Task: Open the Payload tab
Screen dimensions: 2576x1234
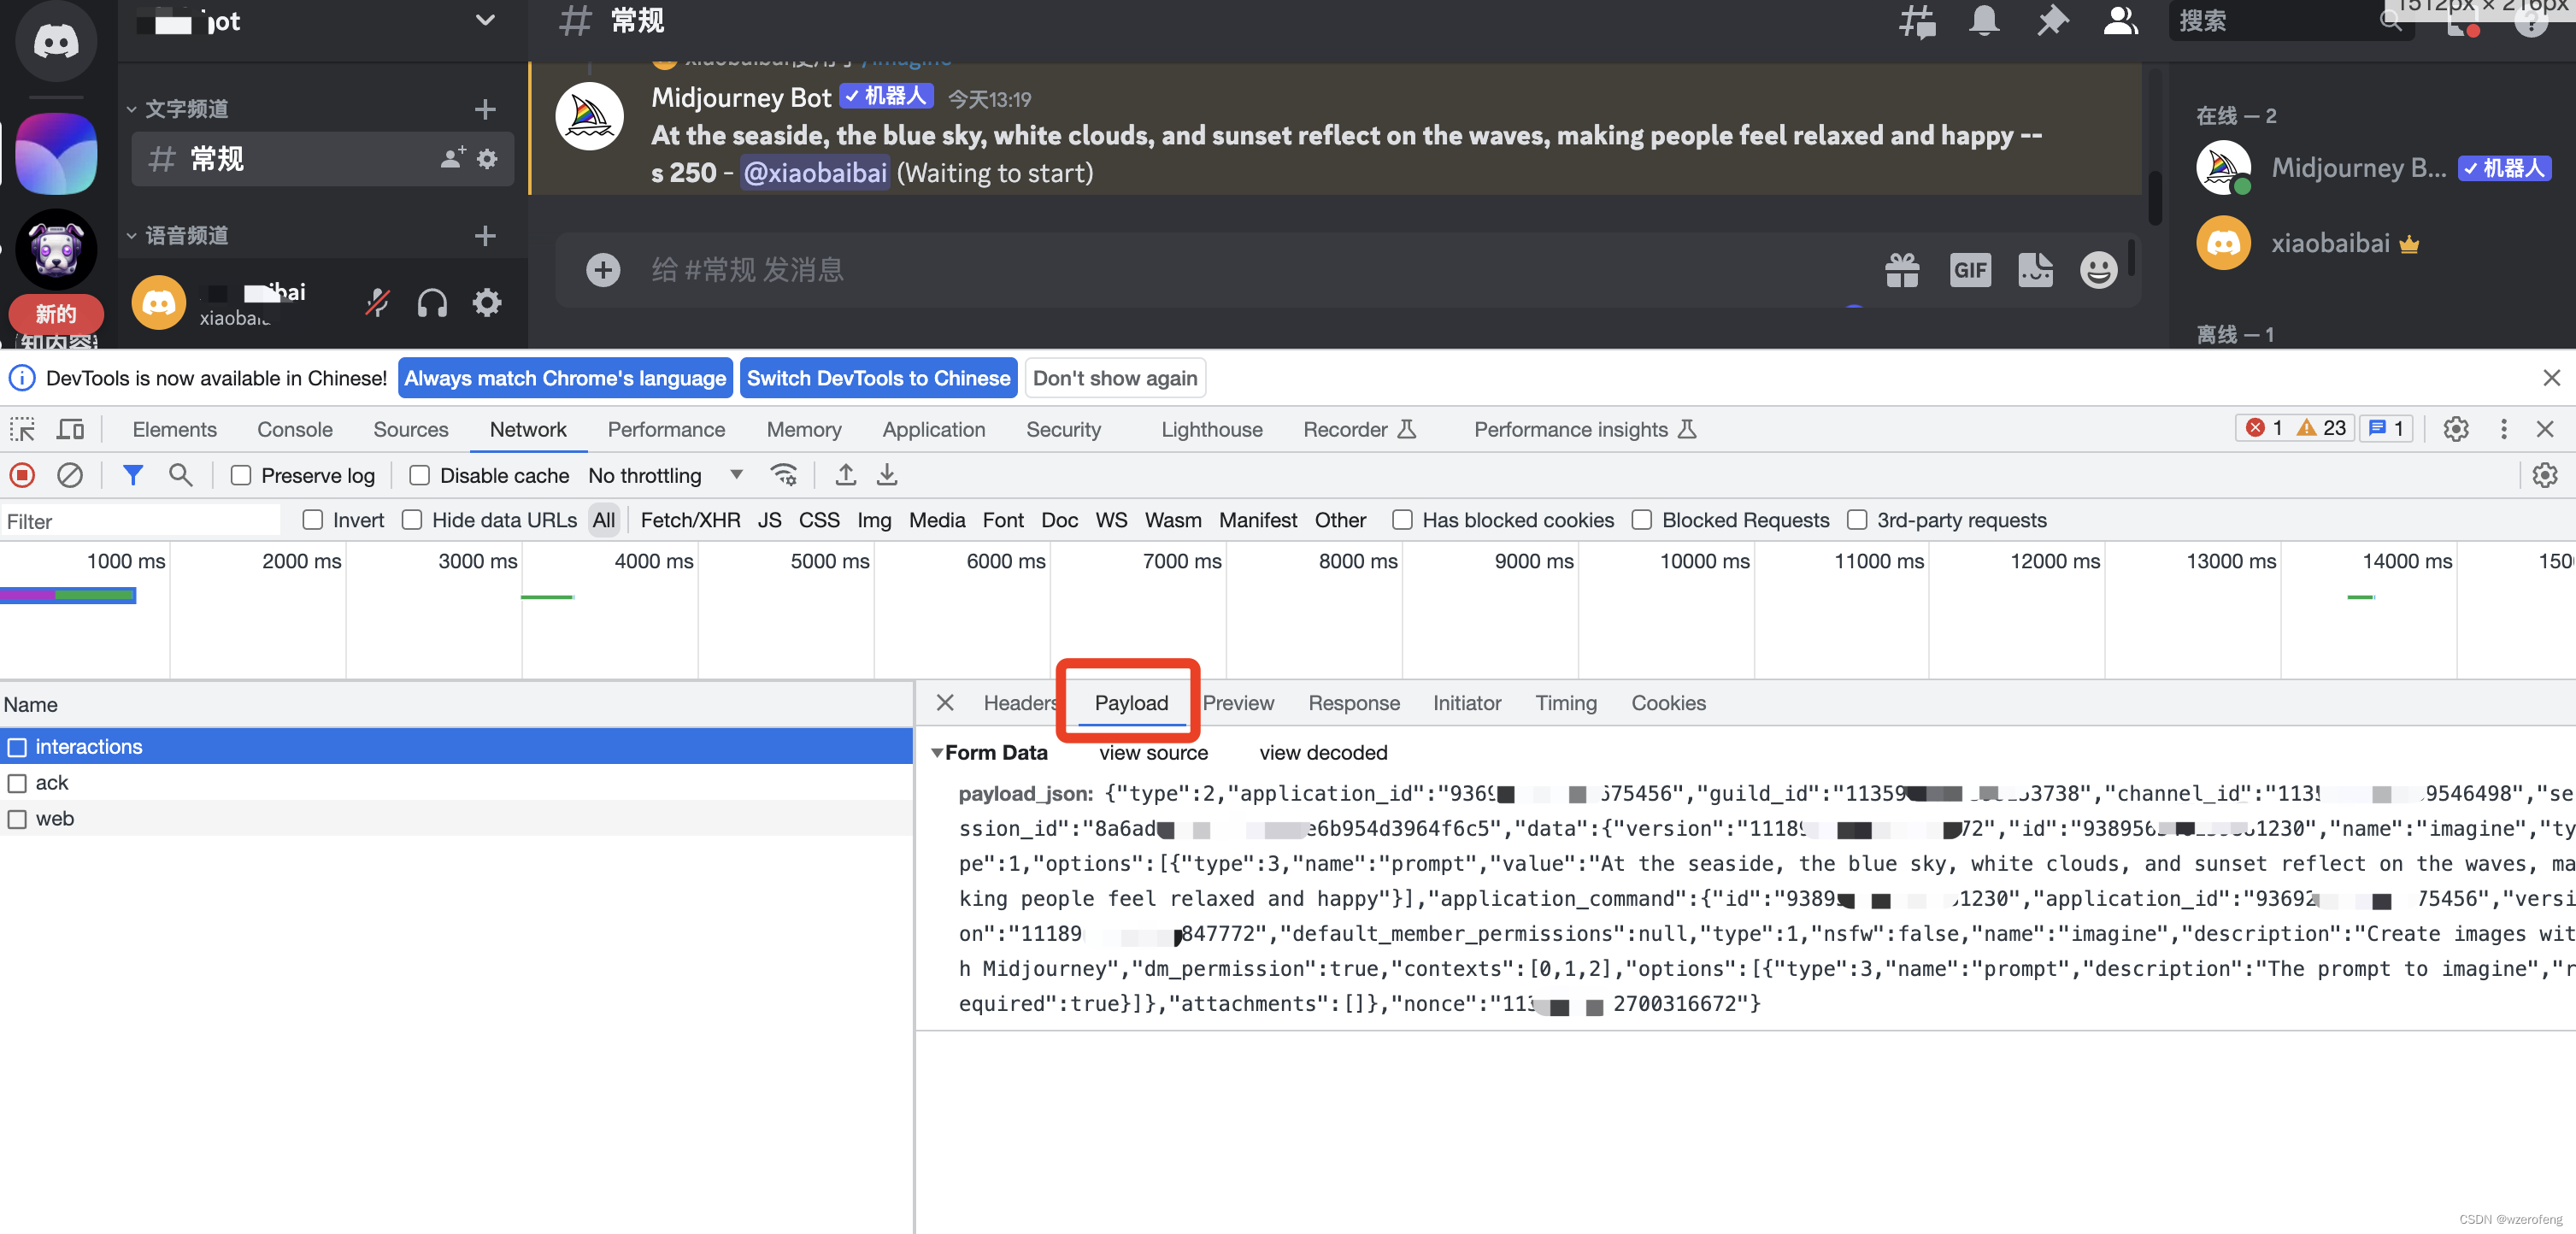Action: (1131, 704)
